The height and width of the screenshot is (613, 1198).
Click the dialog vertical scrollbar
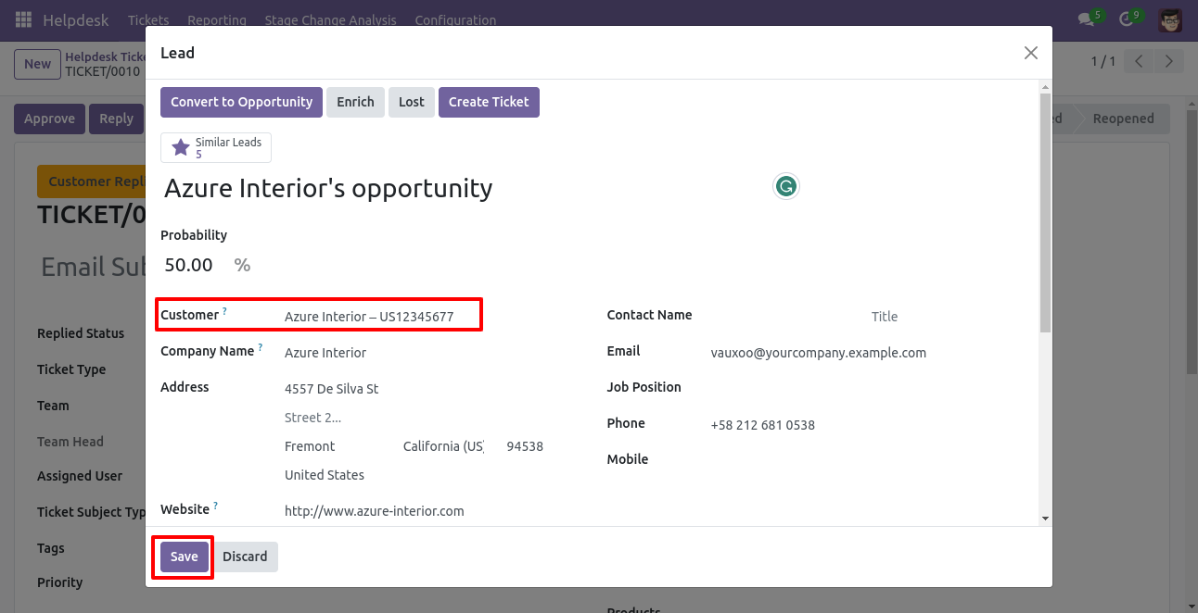(1045, 212)
